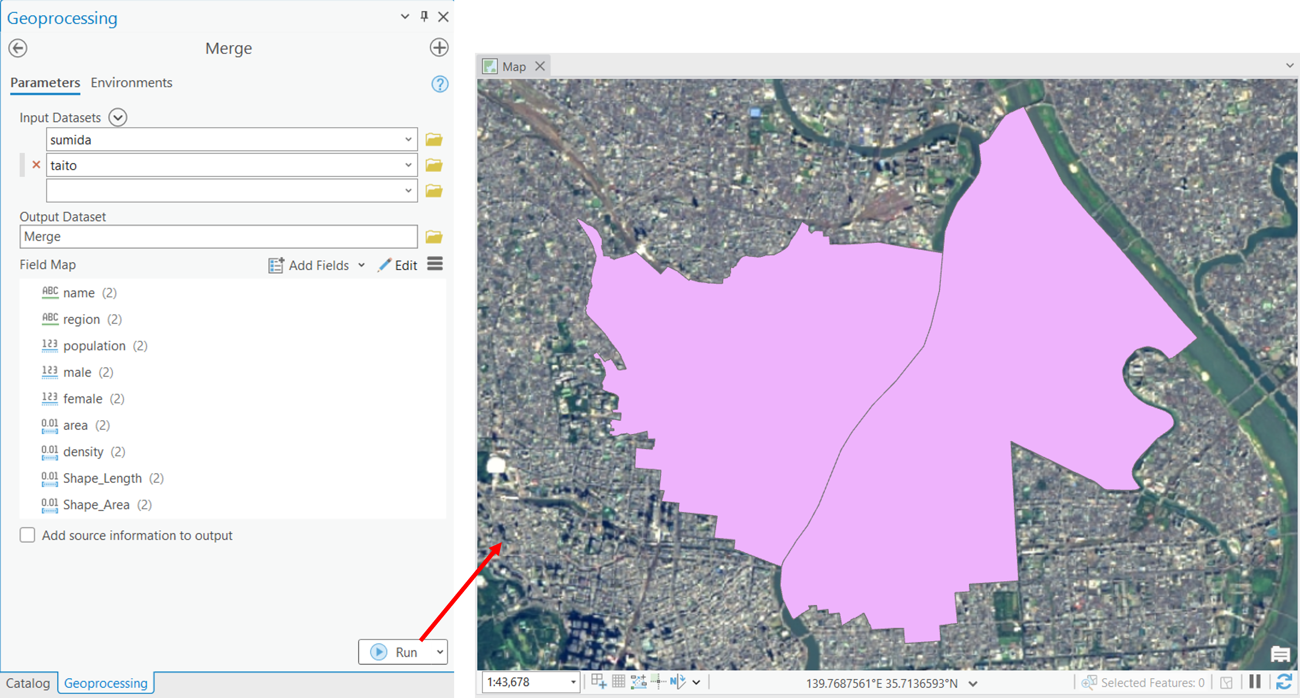Pin the Geoprocessing pane

tap(424, 17)
